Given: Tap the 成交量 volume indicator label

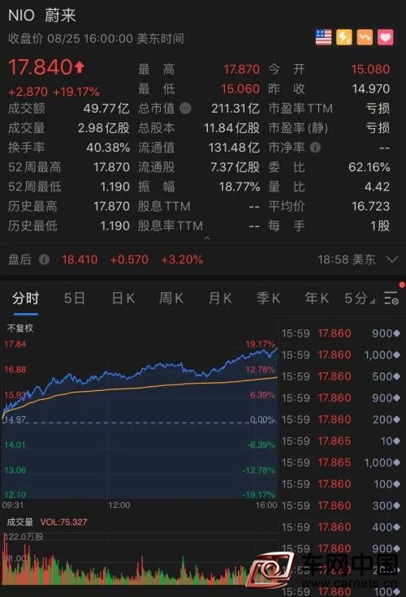Looking at the screenshot, I should click(19, 522).
